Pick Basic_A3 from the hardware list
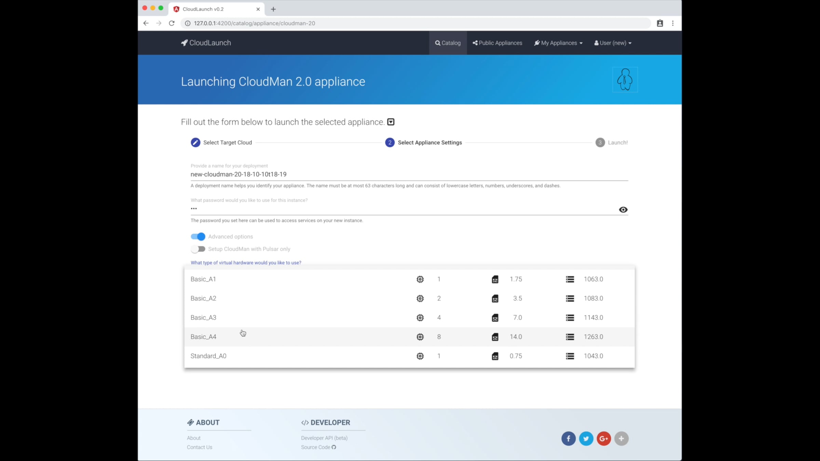The height and width of the screenshot is (461, 820). pyautogui.click(x=409, y=318)
